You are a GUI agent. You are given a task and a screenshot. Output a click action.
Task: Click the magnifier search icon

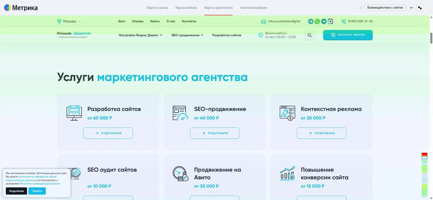click(x=310, y=35)
